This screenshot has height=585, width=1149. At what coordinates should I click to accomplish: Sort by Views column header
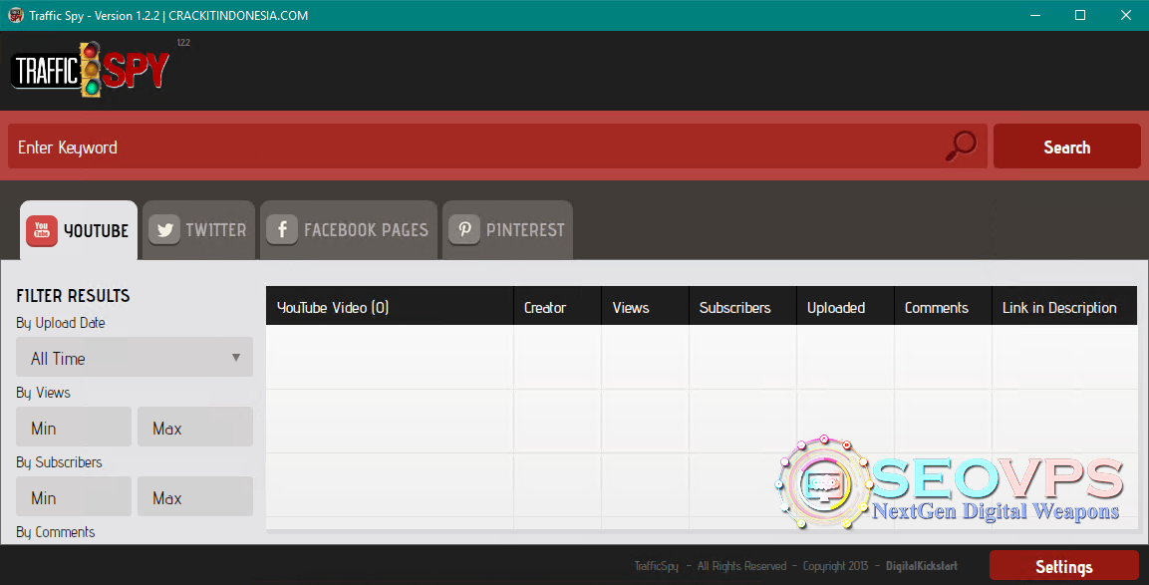coord(645,306)
